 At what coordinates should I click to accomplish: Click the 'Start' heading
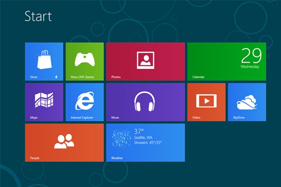click(38, 16)
